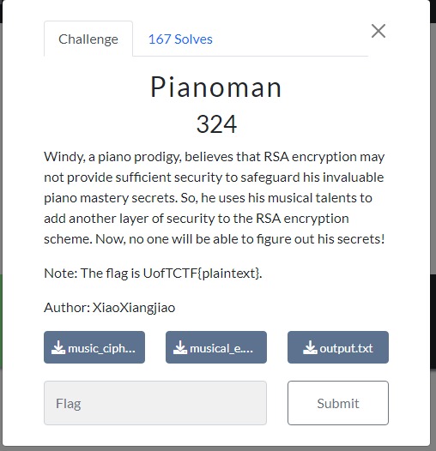The height and width of the screenshot is (451, 436).
Task: Click the 'scheme. Now, no one' line
Action: point(215,239)
